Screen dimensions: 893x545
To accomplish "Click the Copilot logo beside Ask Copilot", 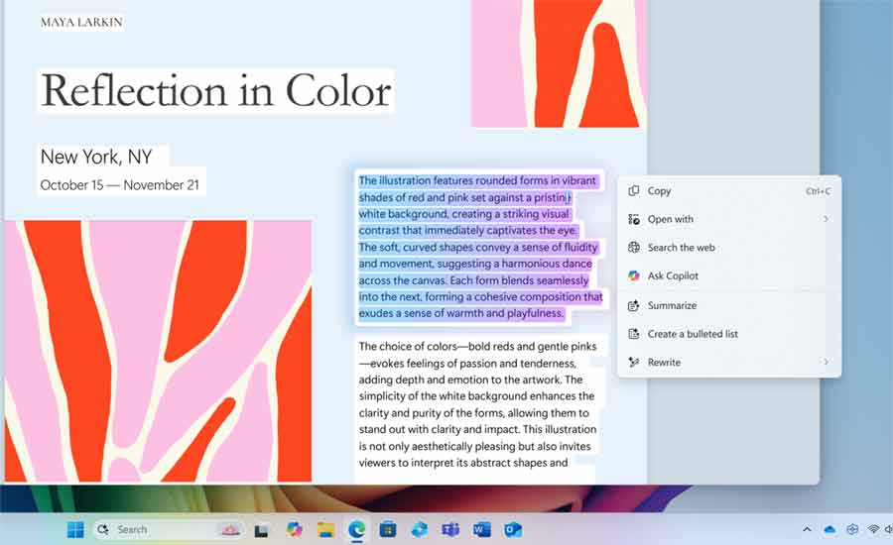I will [x=633, y=275].
